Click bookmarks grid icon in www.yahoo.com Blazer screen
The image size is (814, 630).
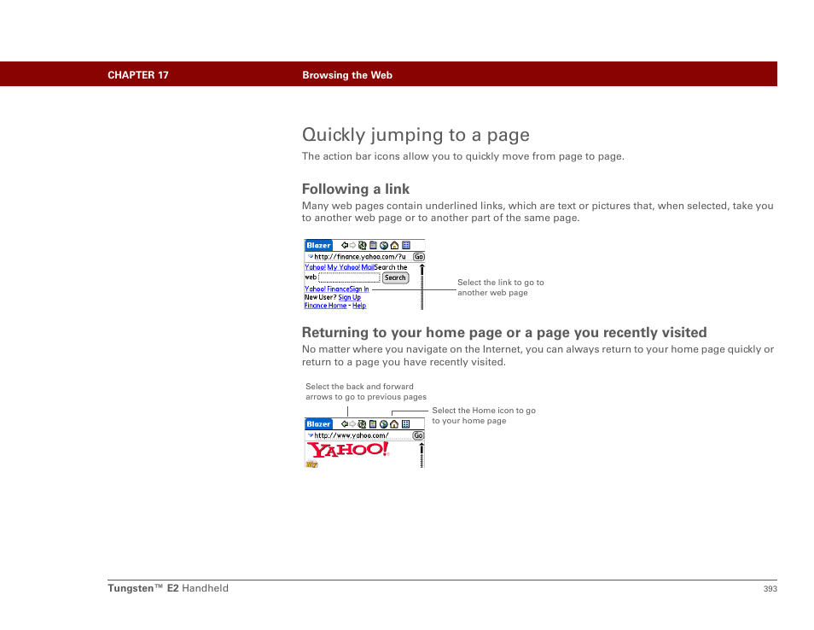[x=405, y=423]
